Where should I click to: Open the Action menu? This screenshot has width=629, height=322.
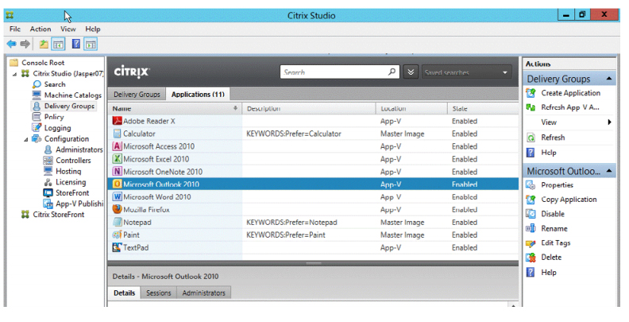coord(41,29)
